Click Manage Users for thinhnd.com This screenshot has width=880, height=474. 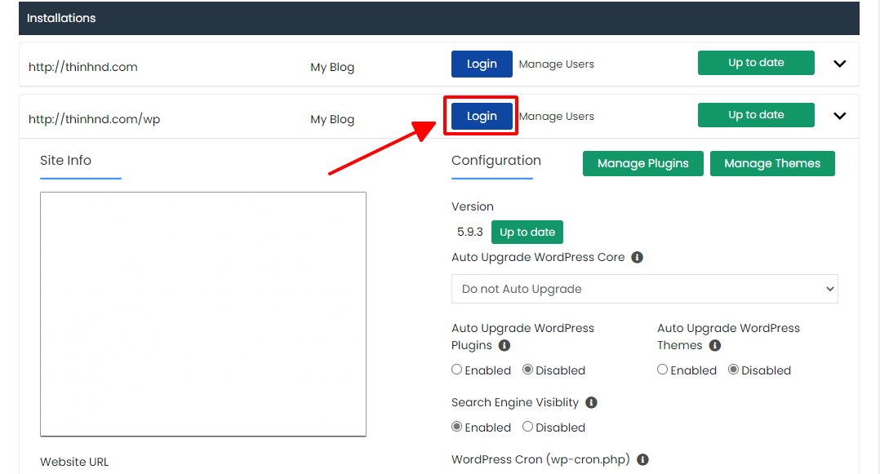point(556,64)
